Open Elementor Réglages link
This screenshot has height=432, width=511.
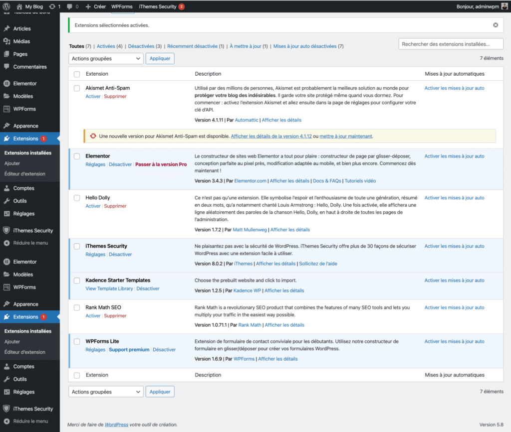(95, 164)
